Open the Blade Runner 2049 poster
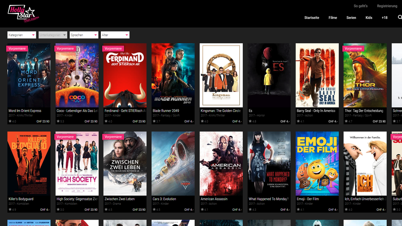 tap(173, 75)
